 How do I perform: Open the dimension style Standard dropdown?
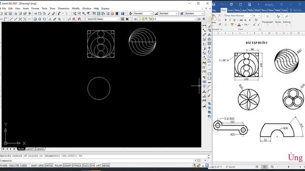tap(177, 14)
